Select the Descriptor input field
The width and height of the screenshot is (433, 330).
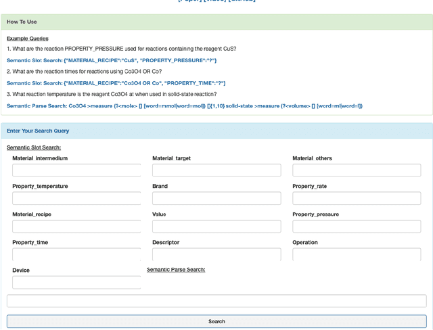[216, 254]
